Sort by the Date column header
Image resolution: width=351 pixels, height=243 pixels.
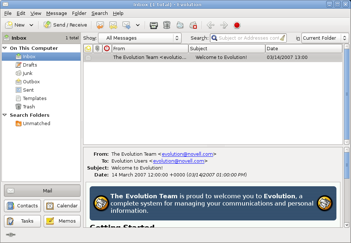[x=304, y=48]
